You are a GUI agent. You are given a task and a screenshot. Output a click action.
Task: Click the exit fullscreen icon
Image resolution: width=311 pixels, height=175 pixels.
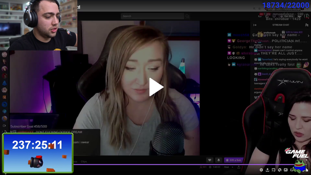click(292, 170)
